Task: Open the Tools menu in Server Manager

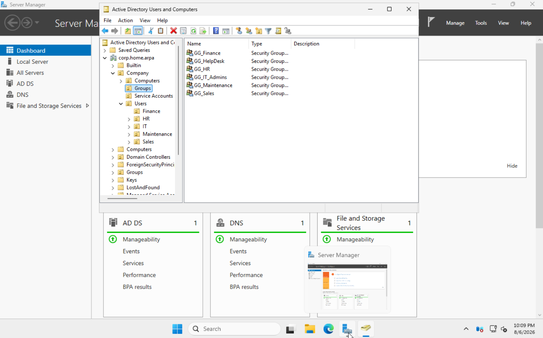Action: coord(481,23)
